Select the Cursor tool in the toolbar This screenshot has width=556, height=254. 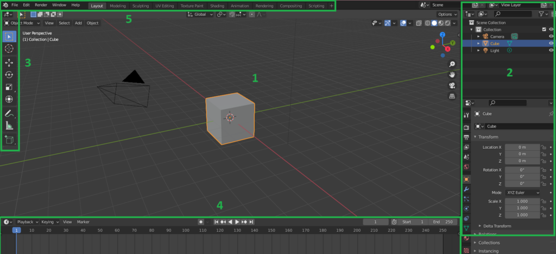coord(9,49)
